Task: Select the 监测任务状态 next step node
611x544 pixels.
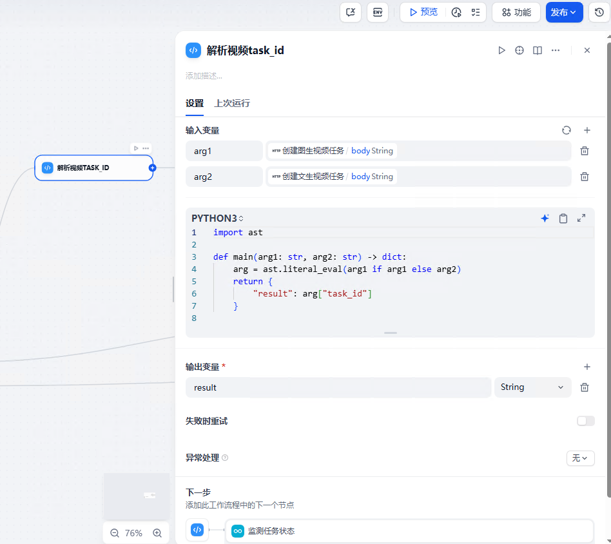Action: point(409,530)
